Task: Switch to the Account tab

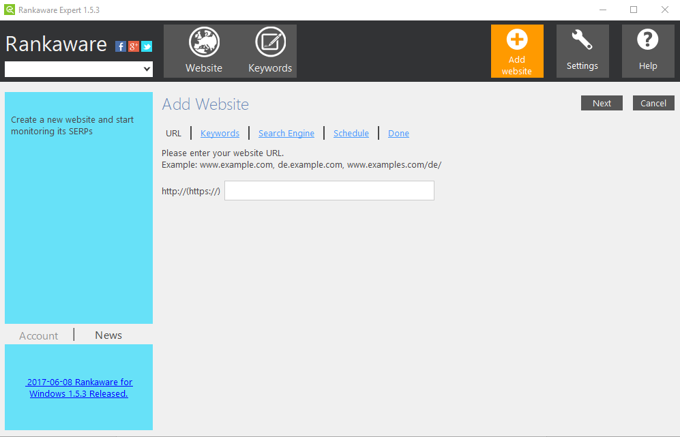Action: click(38, 335)
